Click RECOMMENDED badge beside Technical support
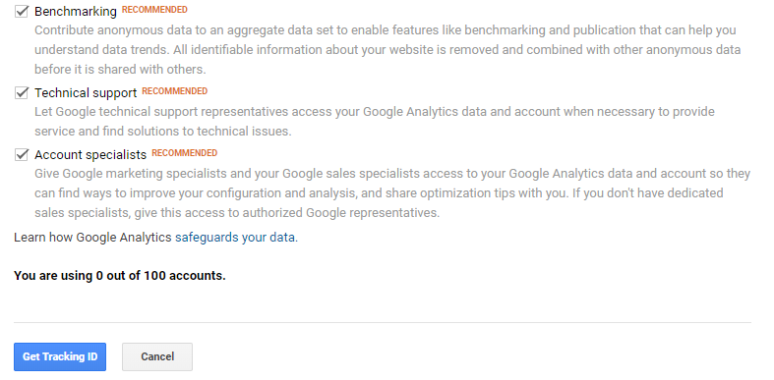The image size is (774, 380). click(x=175, y=90)
